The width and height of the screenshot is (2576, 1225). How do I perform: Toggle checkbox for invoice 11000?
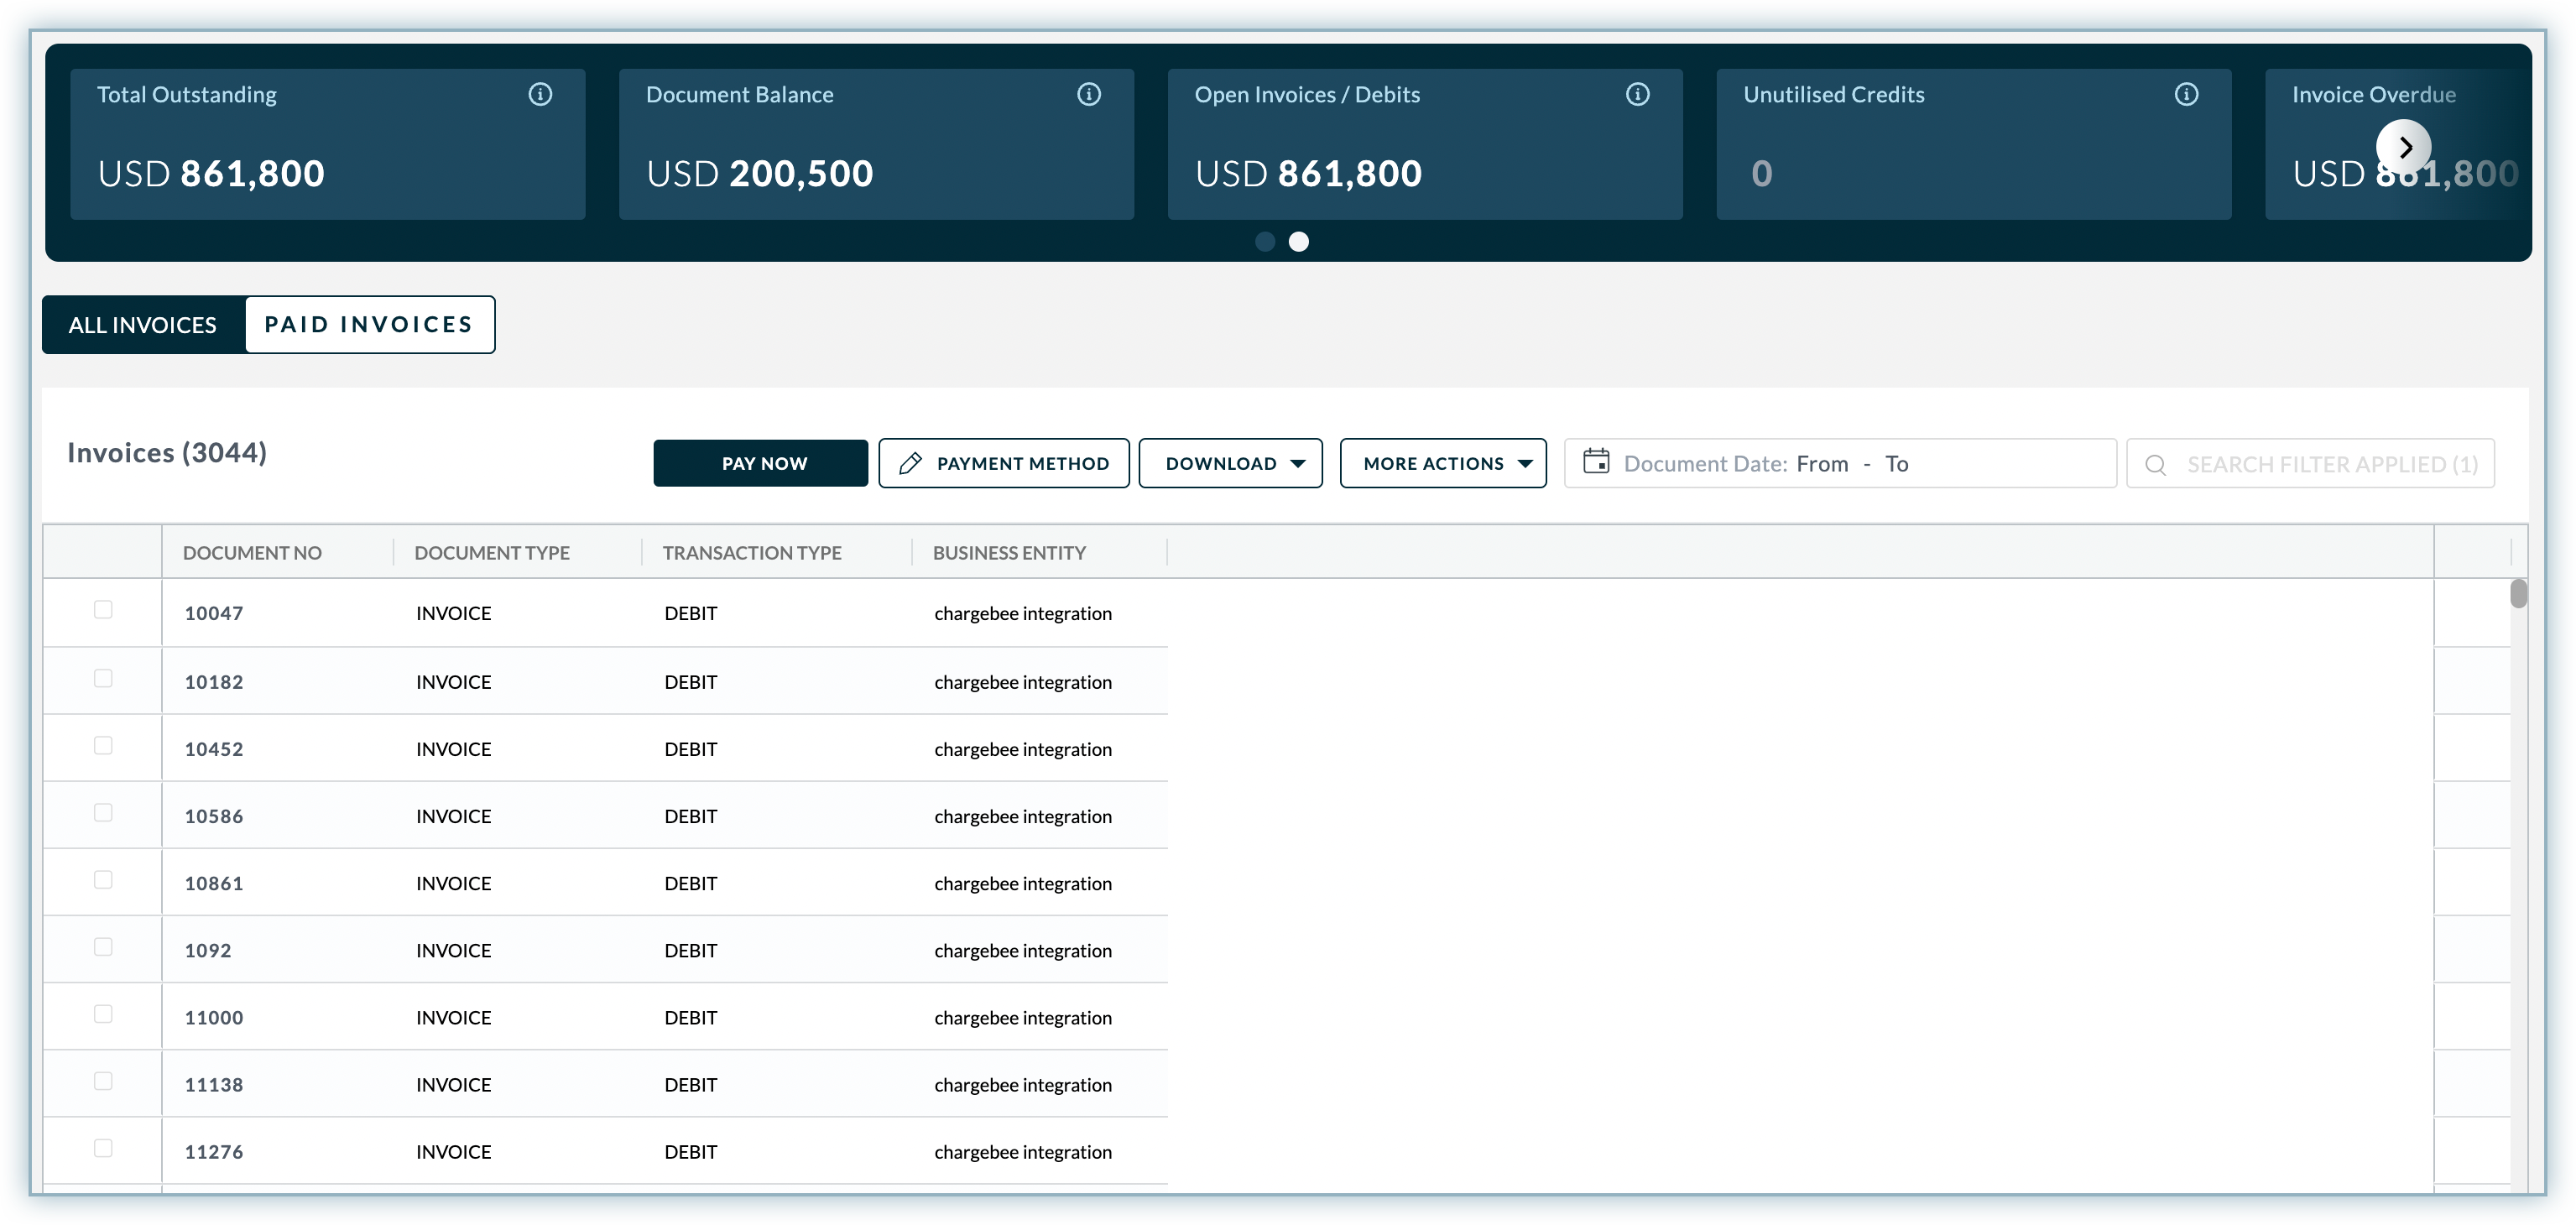[x=103, y=1014]
